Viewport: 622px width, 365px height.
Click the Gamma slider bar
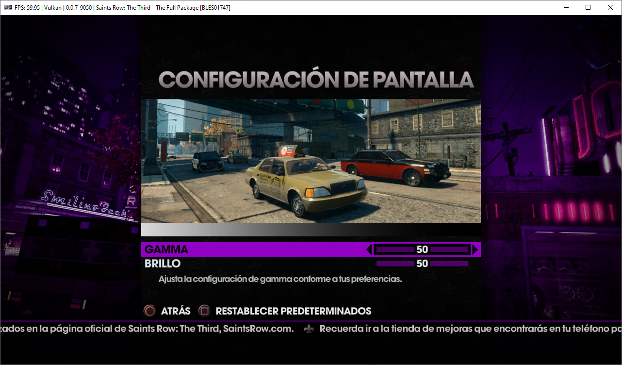[x=422, y=249]
